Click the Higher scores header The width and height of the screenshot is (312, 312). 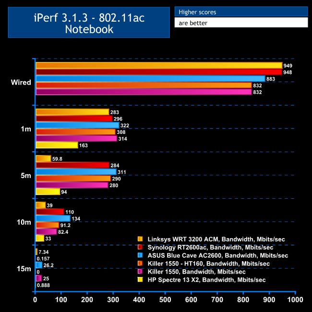tap(241, 12)
